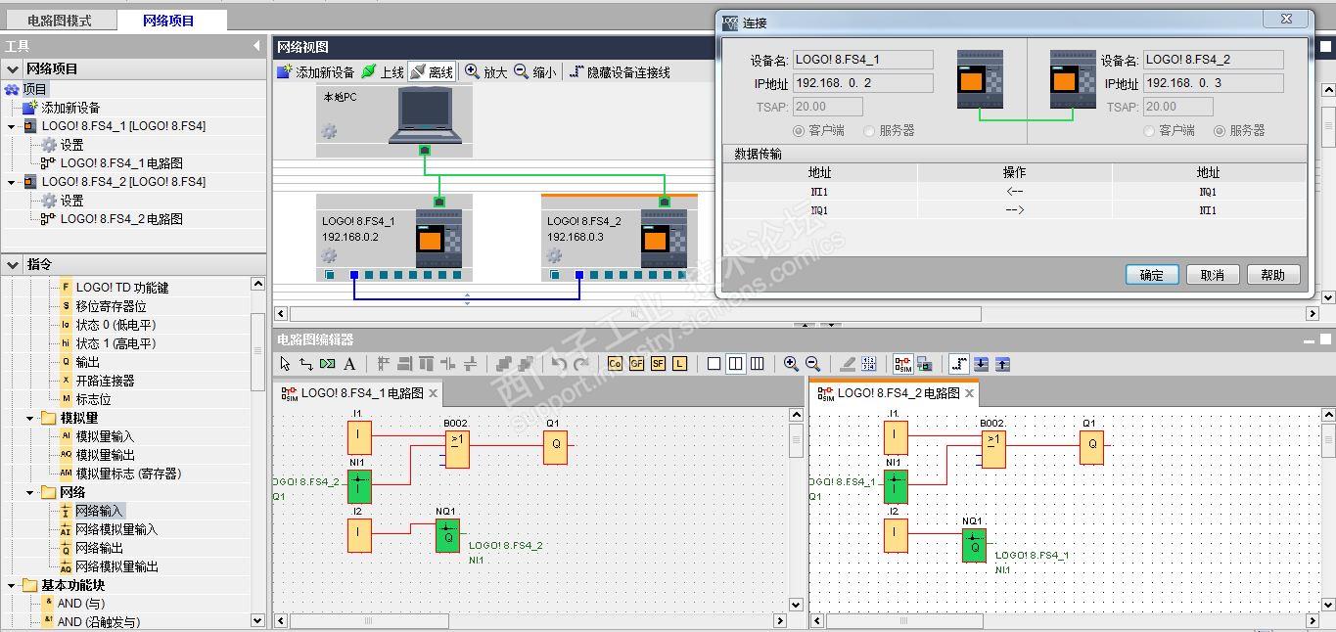The image size is (1336, 632).
Task: Zoom out on the circuit diagram editor
Action: click(812, 364)
